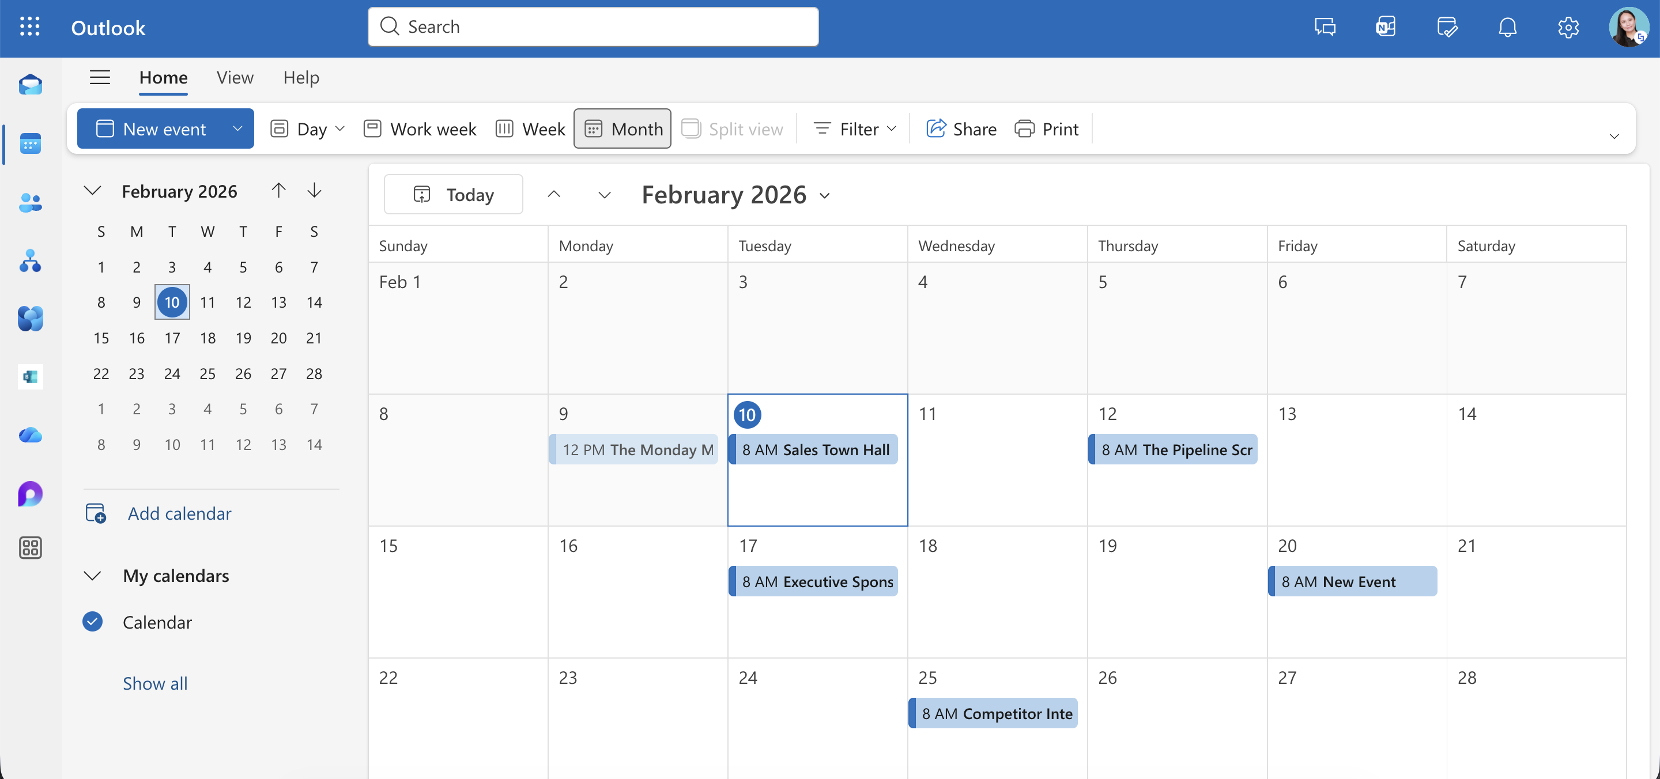Open the Sales Town Hall event on the 10th
1660x779 pixels.
(814, 449)
